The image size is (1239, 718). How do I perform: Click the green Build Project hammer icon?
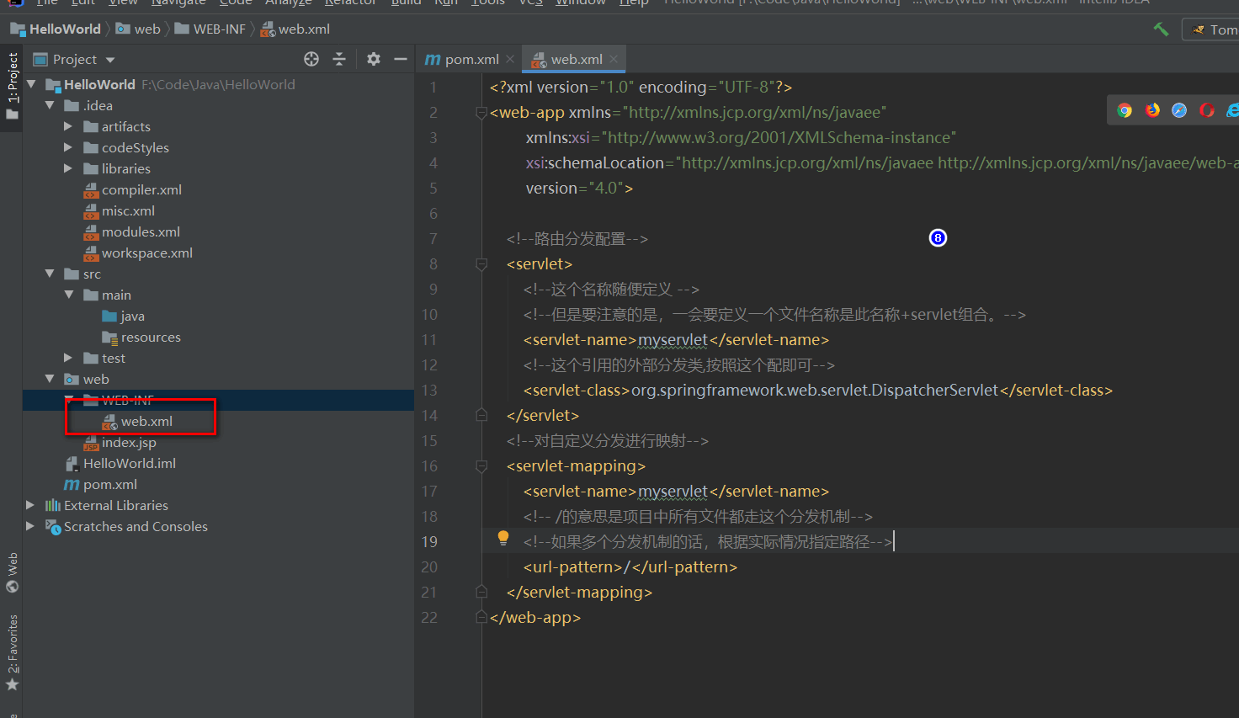point(1161,28)
